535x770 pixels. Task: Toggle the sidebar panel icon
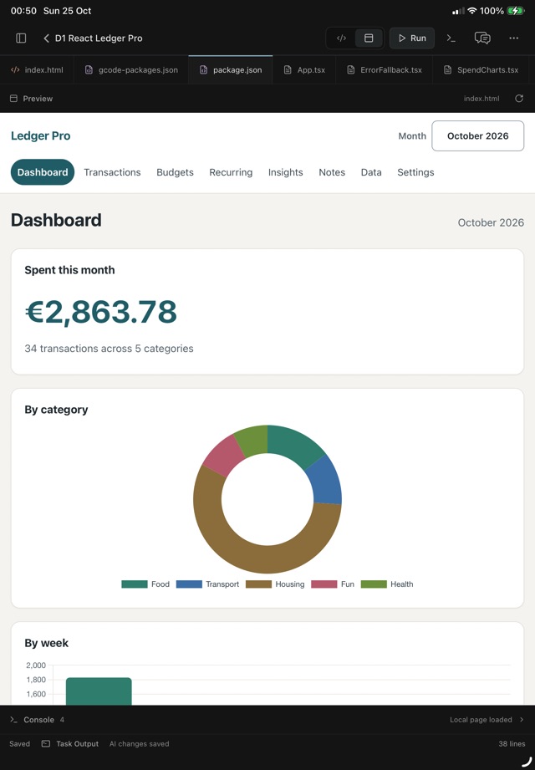[x=21, y=38]
